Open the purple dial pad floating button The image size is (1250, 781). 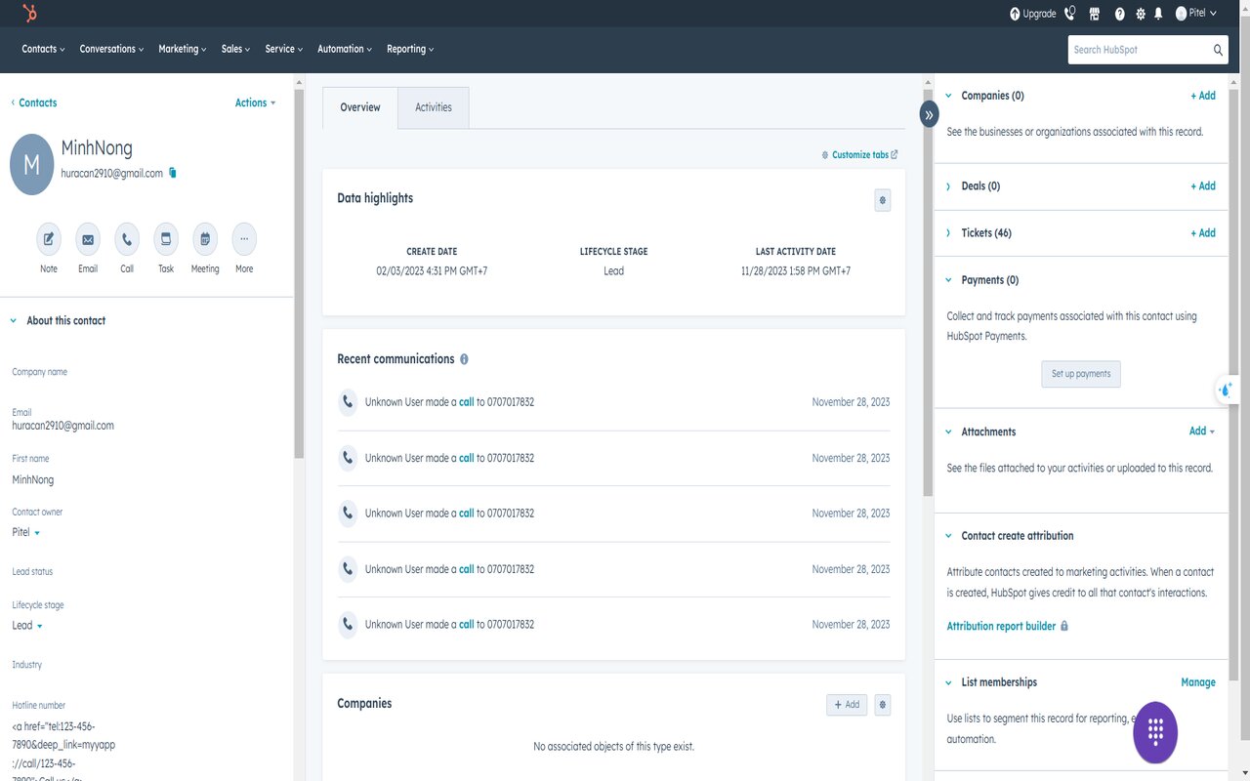(1155, 731)
